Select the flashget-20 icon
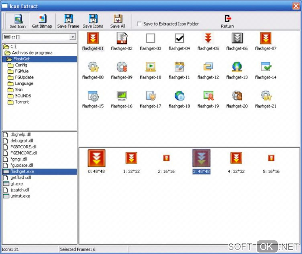 point(237,99)
